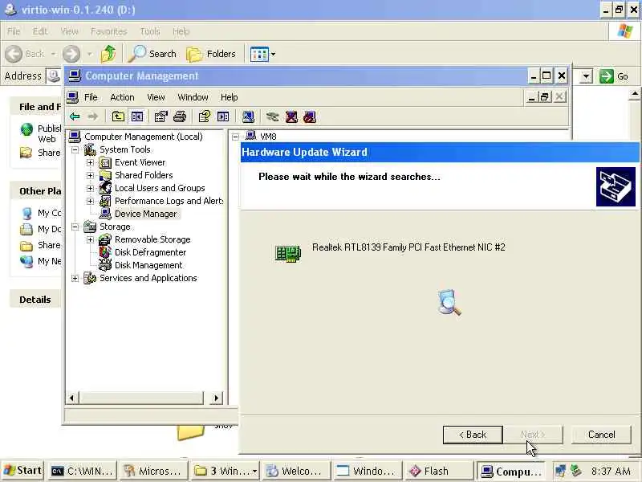
Task: Collapse the VM8 device tree node
Action: (235, 137)
